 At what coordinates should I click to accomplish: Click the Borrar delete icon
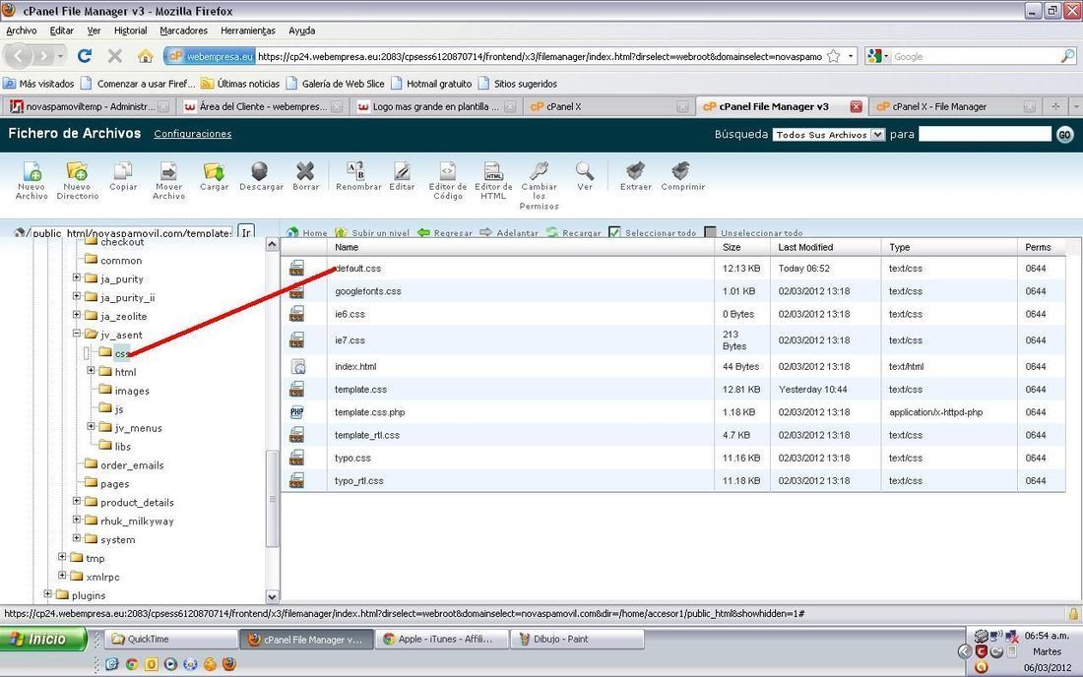coord(305,171)
